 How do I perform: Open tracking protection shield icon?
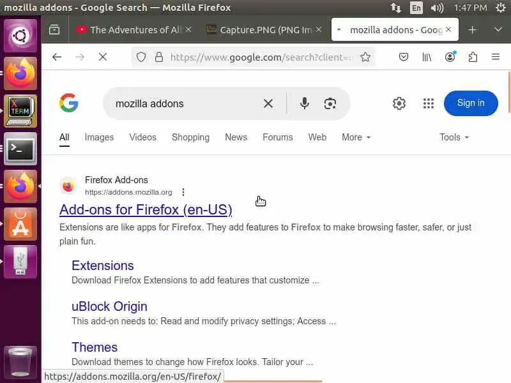pos(141,57)
